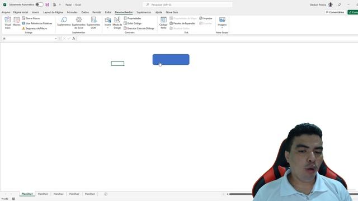This screenshot has width=358, height=201.
Task: Click the Name Box field
Action: (x=28, y=39)
